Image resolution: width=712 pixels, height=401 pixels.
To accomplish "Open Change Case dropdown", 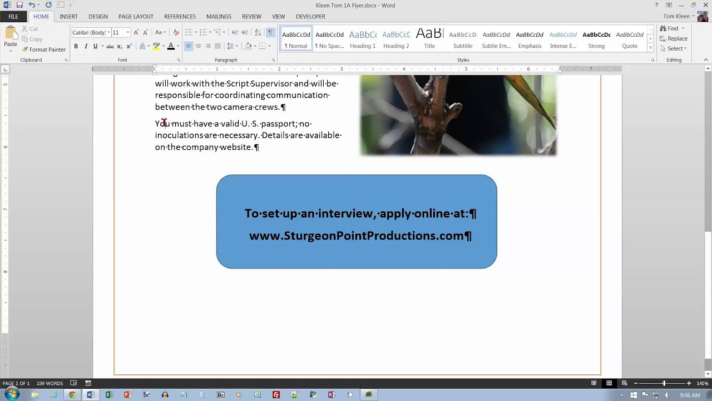I will [x=160, y=32].
